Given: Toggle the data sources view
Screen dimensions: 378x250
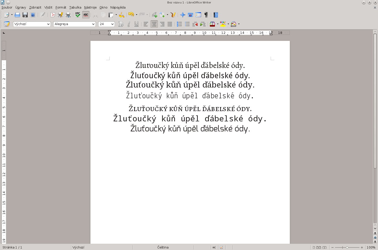Looking at the screenshot, I should click(x=198, y=15).
